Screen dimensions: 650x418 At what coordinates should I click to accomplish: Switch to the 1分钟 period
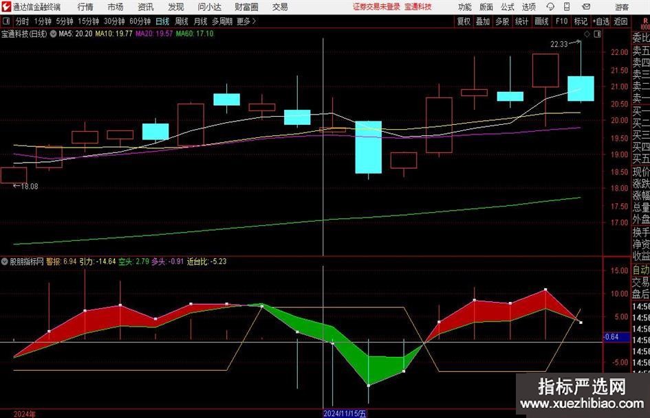pos(43,21)
